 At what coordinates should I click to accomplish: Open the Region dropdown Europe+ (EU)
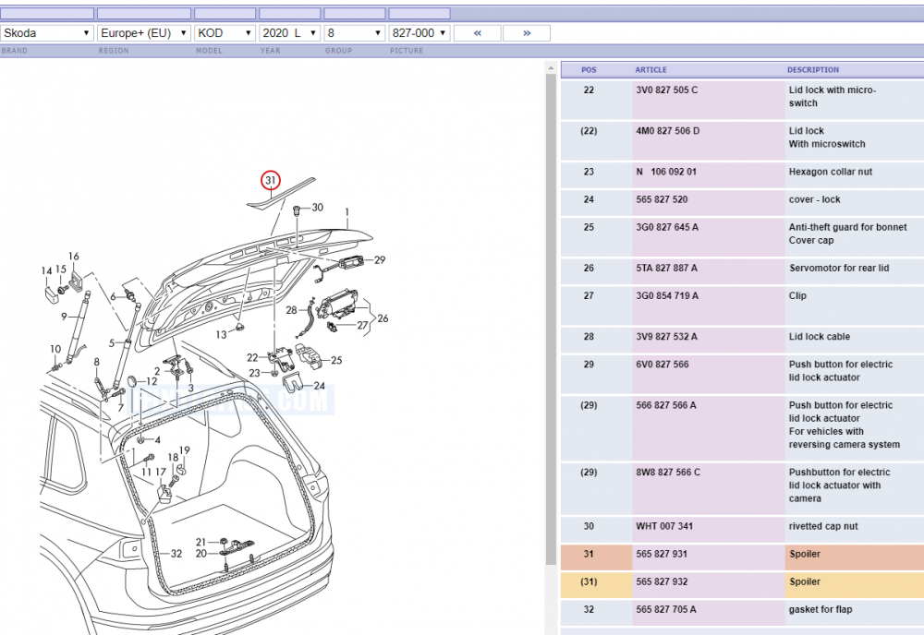coord(144,33)
